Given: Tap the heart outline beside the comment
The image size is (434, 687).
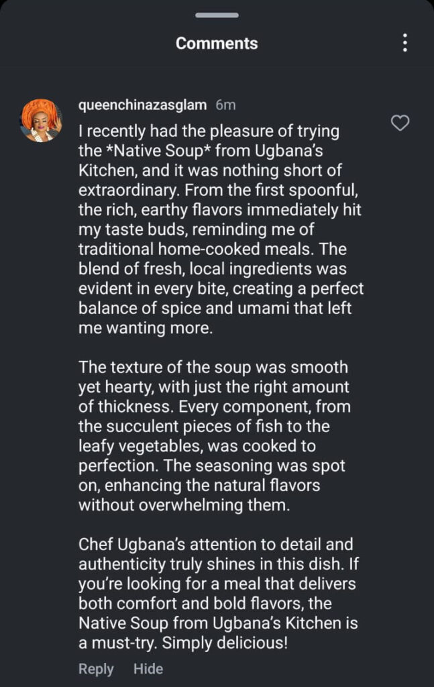Looking at the screenshot, I should click(400, 123).
